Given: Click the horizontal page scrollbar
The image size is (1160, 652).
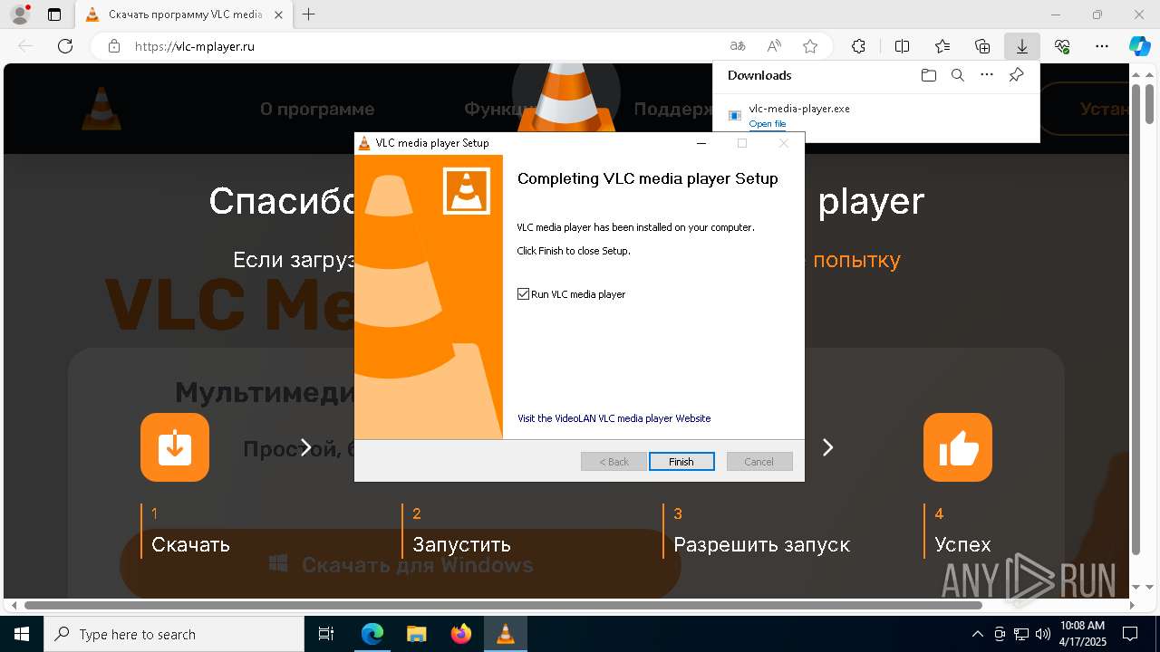Looking at the screenshot, I should pos(503,605).
